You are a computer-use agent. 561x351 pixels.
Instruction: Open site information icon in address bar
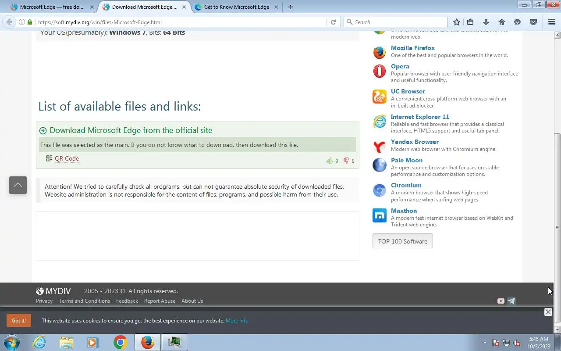(x=21, y=22)
